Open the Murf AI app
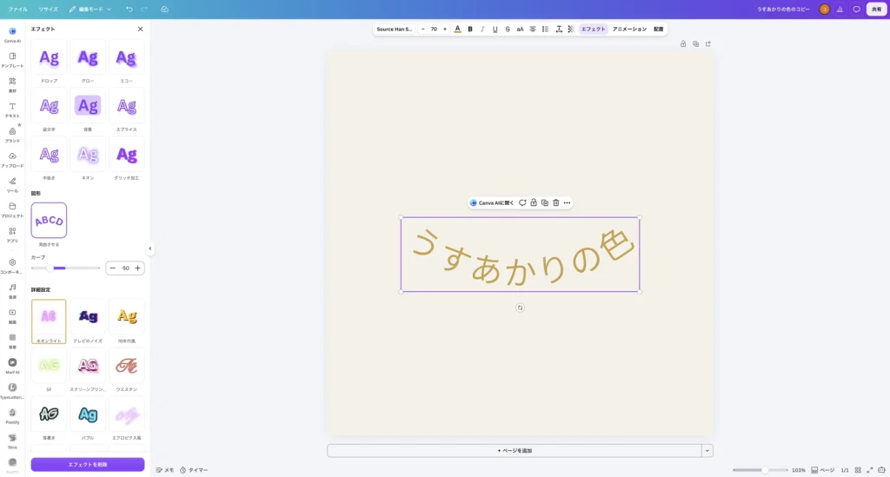Image resolution: width=890 pixels, height=477 pixels. (12, 365)
